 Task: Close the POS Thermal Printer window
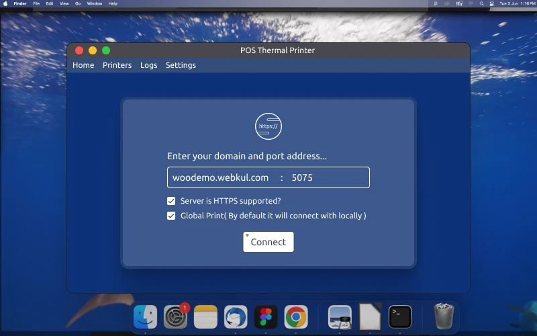[79, 50]
